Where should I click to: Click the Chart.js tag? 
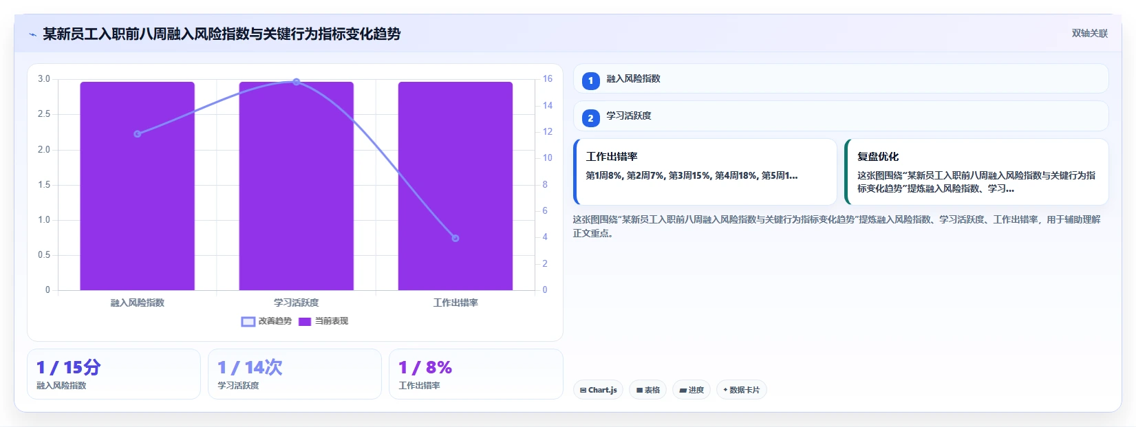(x=598, y=390)
